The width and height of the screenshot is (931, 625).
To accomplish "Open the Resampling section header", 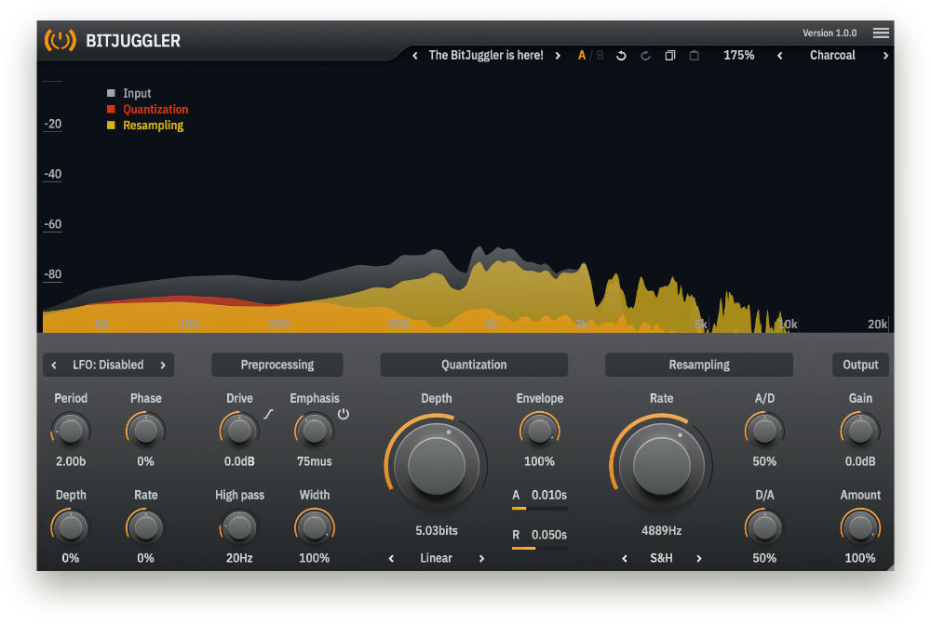I will 699,365.
